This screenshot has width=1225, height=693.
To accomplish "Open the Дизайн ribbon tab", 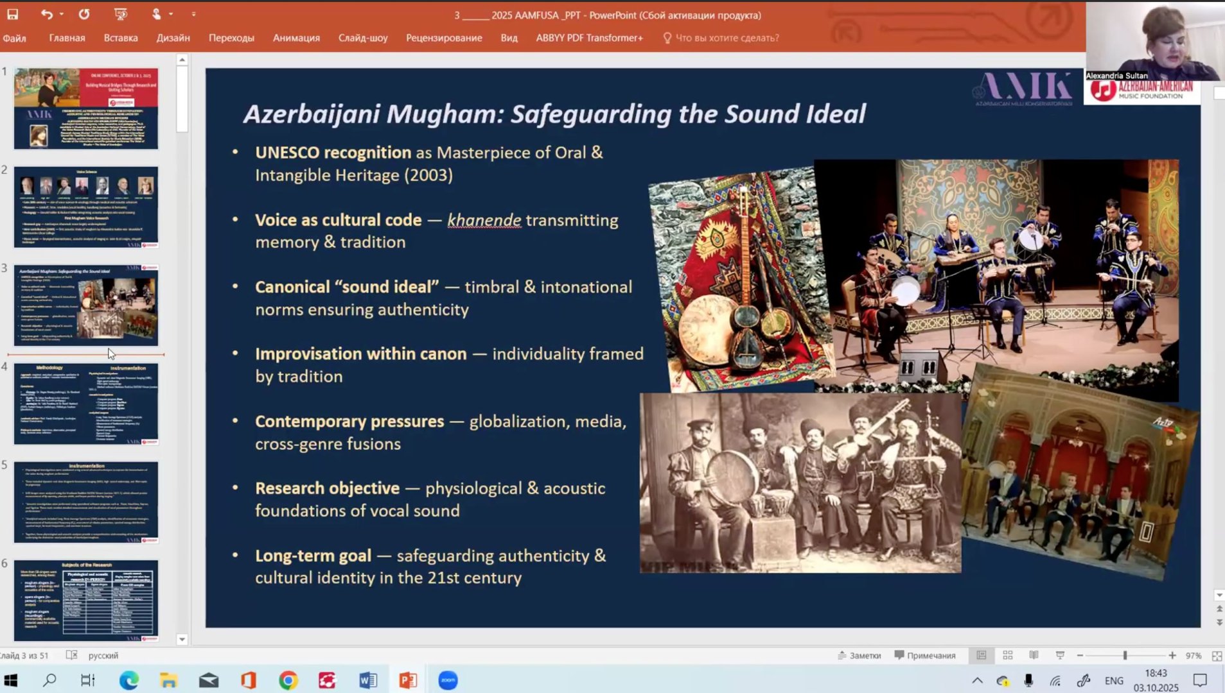I will [x=173, y=38].
